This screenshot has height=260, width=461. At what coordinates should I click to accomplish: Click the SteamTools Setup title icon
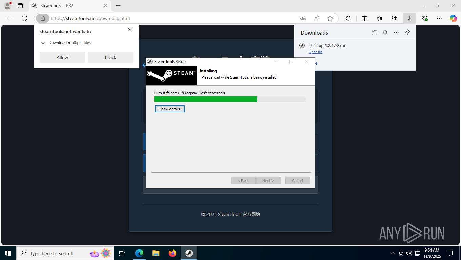coord(149,62)
